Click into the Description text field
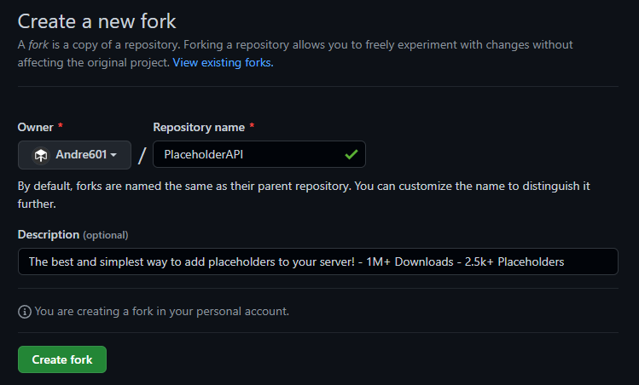639x385 pixels. tap(317, 261)
